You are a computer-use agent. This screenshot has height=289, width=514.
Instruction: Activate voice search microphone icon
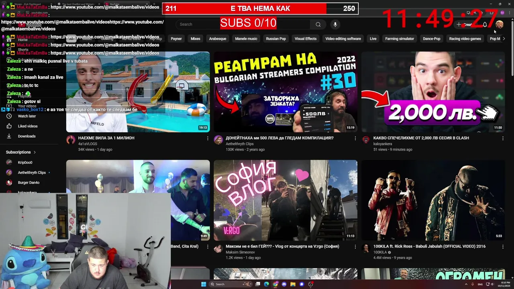(x=335, y=24)
